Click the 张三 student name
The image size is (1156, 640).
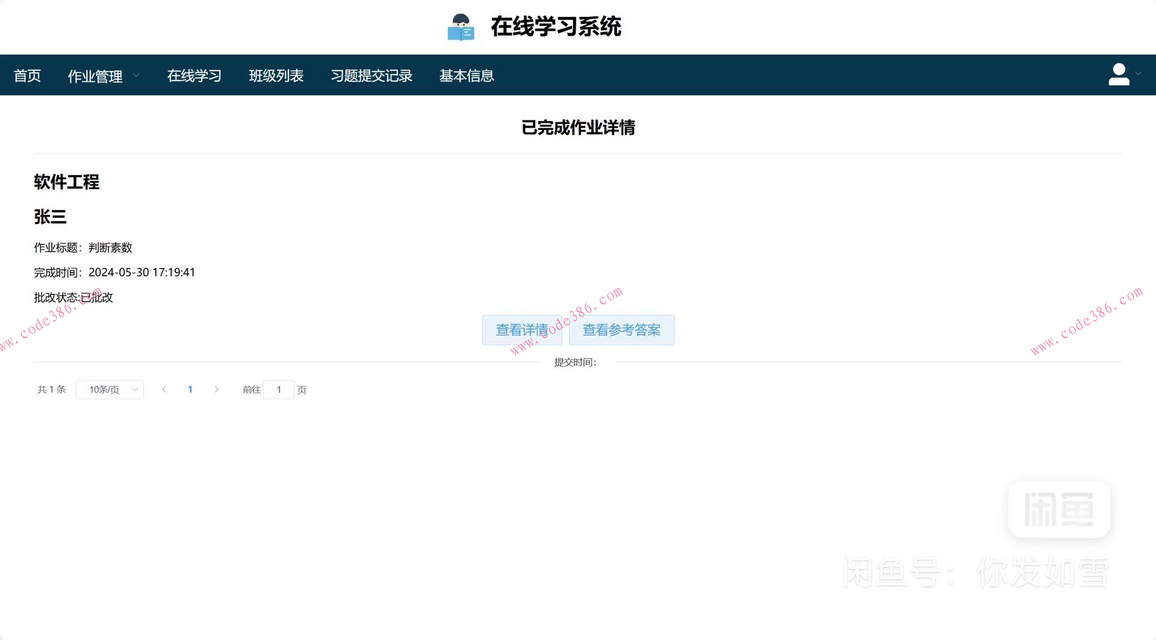pyautogui.click(x=51, y=217)
